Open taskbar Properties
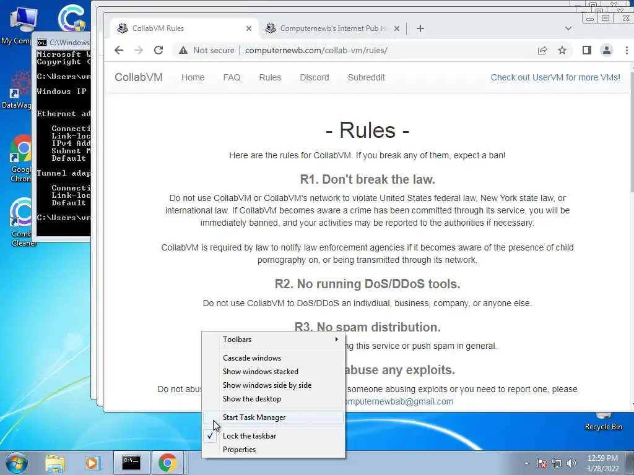The image size is (634, 475). coord(273,450)
